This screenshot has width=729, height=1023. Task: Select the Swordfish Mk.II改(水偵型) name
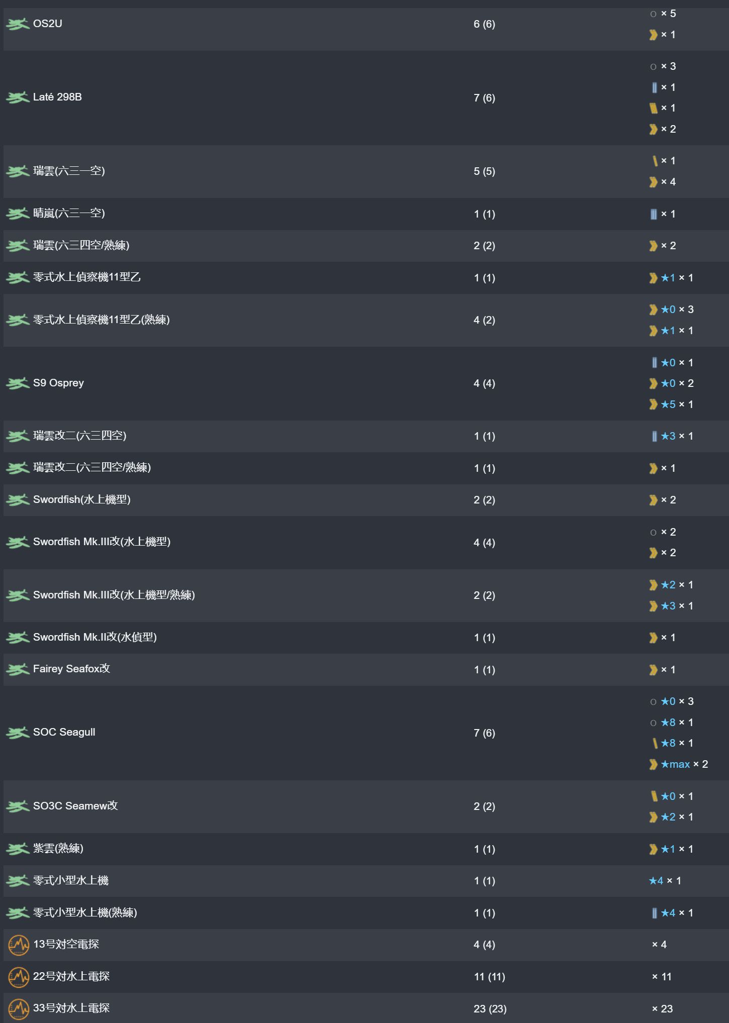[x=95, y=637]
